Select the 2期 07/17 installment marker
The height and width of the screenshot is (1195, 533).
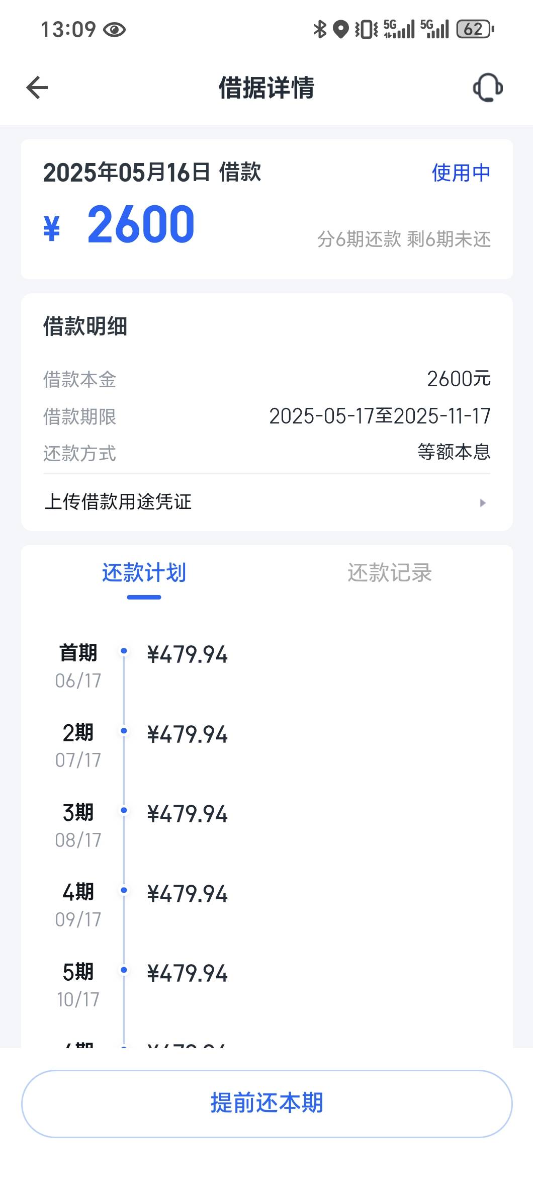pos(124,731)
